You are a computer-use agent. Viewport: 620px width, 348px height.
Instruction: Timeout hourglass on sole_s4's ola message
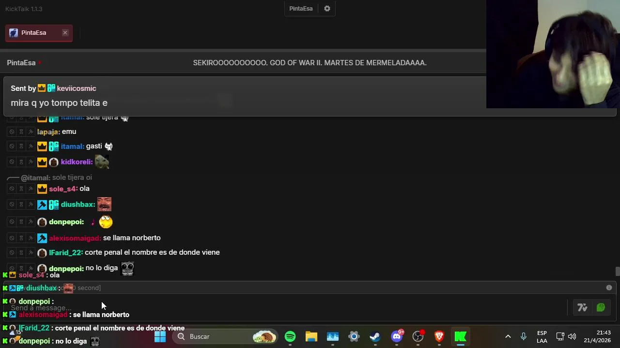coord(21,189)
